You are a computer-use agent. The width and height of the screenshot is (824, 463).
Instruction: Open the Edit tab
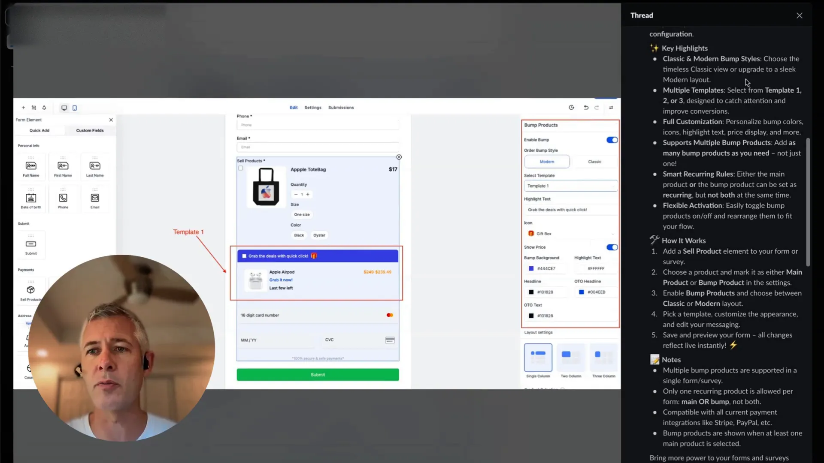point(294,108)
